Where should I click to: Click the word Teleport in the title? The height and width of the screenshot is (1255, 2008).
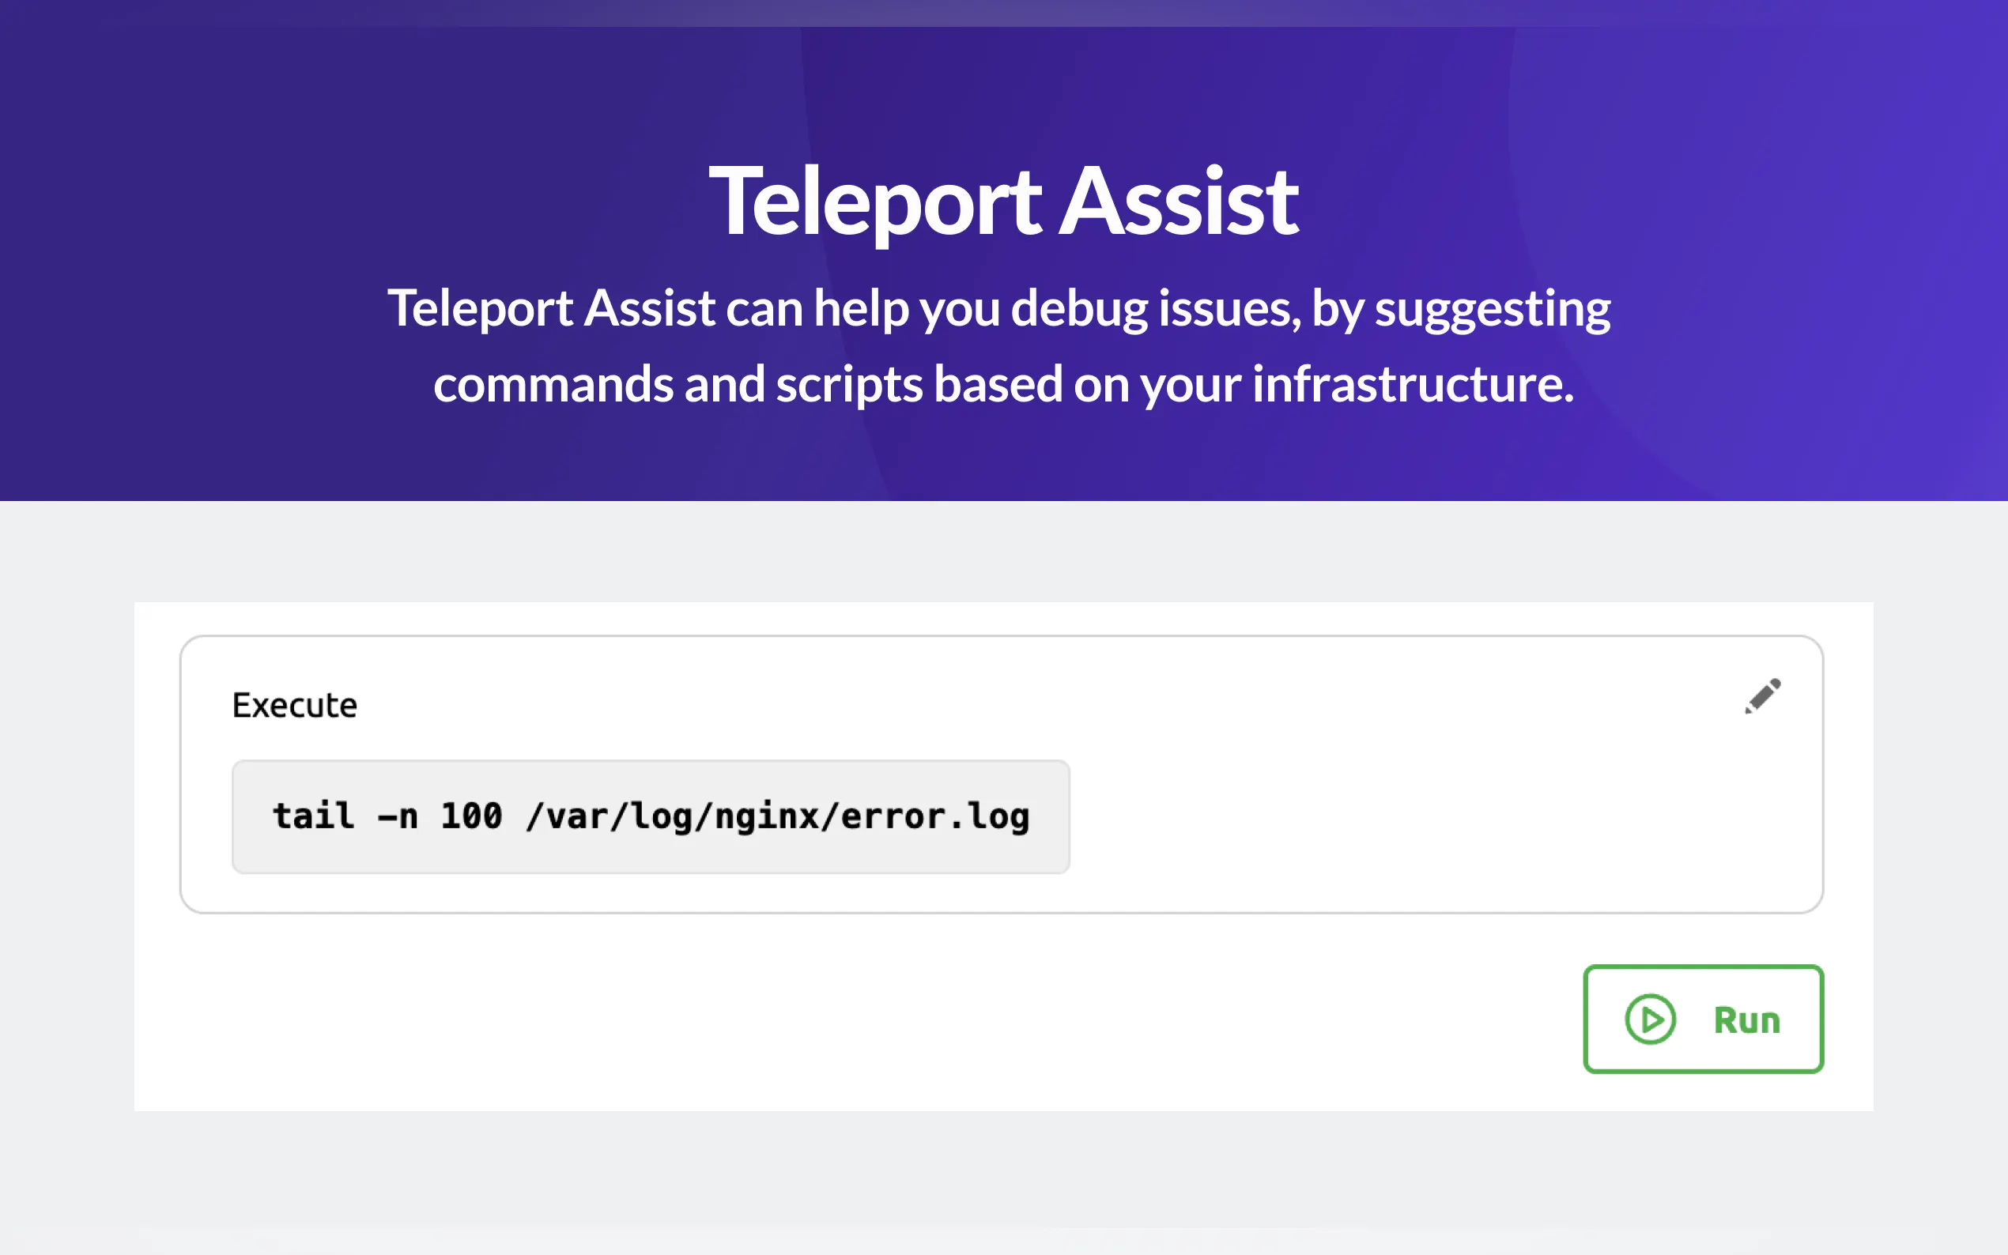point(875,201)
